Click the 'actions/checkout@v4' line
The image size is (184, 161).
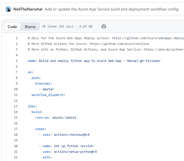tap(64, 135)
